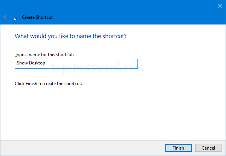
Task: Close the Create Shortcut dialog with X
Action: pos(220,5)
